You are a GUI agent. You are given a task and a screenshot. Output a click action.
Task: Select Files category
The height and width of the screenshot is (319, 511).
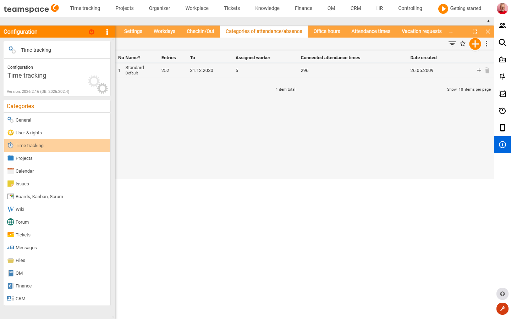click(x=57, y=260)
